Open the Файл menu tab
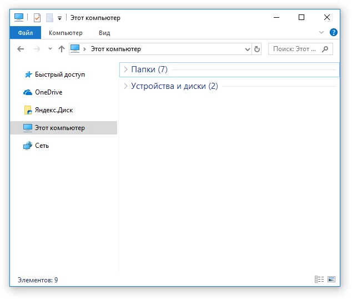Image resolution: width=352 pixels, height=299 pixels. coord(26,33)
